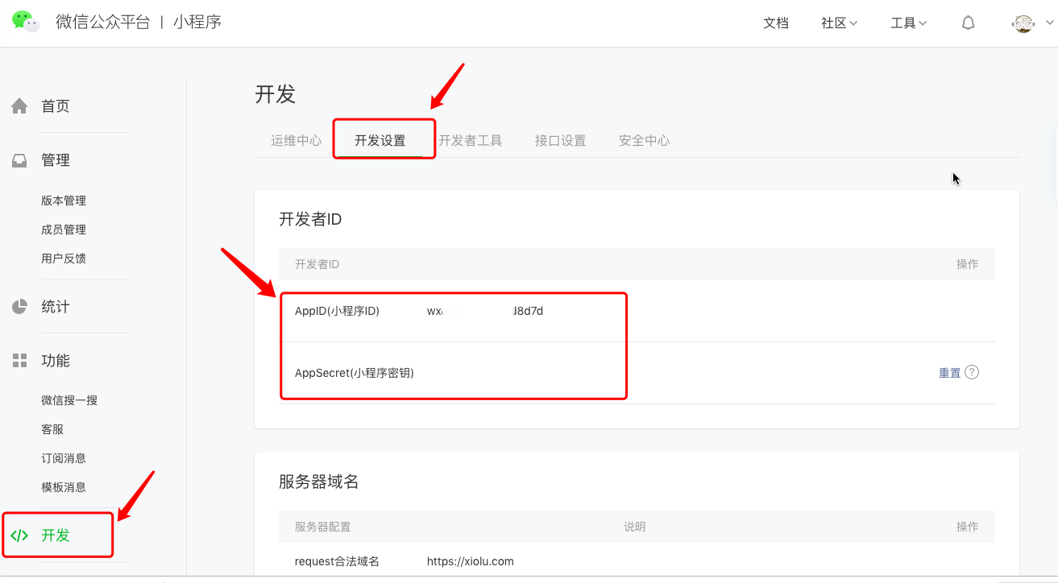
Task: Click the 小程序 label in header
Action: [197, 23]
